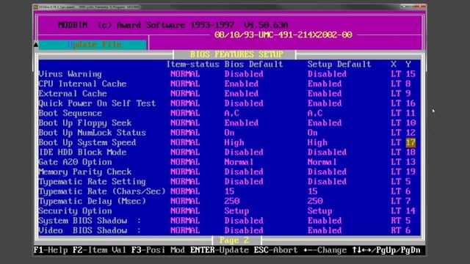
Task: Select the Boot Sequence row label
Action: 70,113
